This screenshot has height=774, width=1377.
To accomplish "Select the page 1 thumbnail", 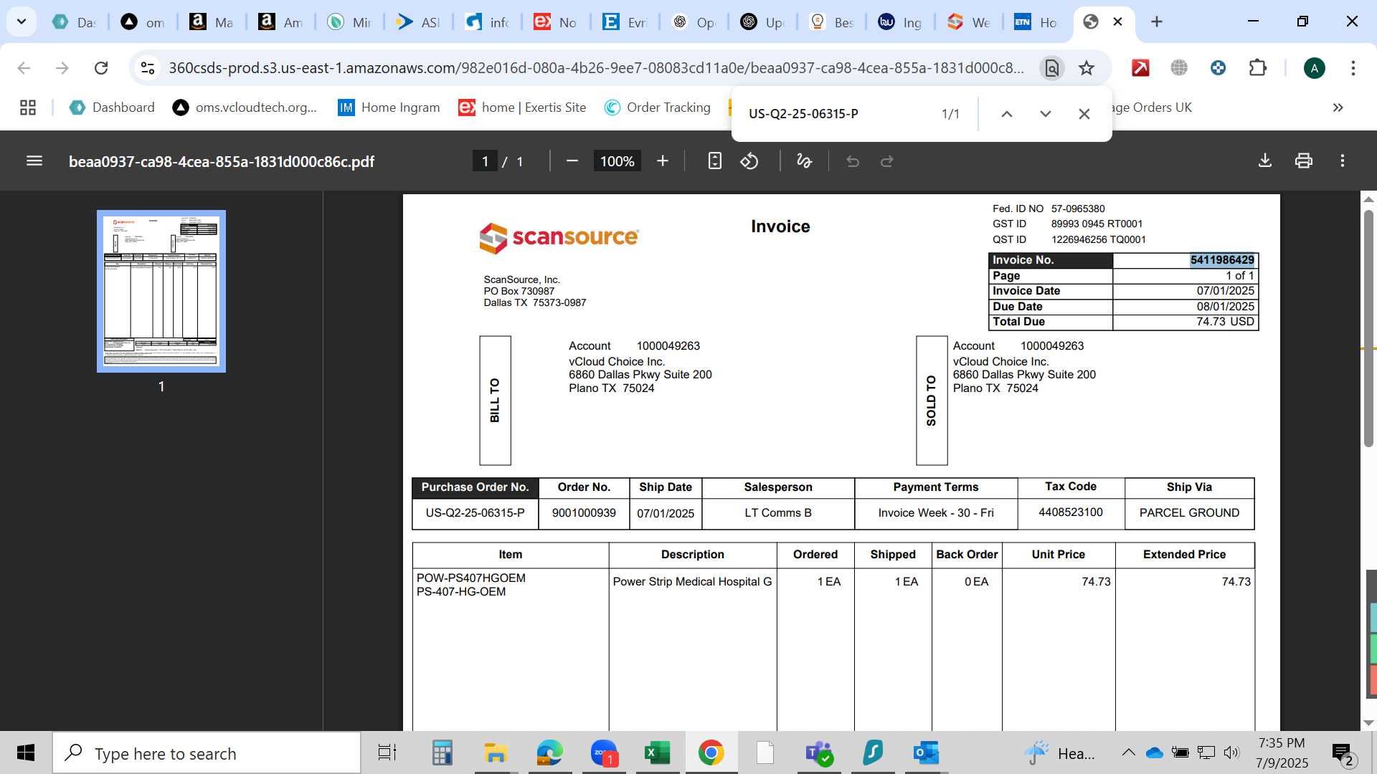I will (161, 291).
